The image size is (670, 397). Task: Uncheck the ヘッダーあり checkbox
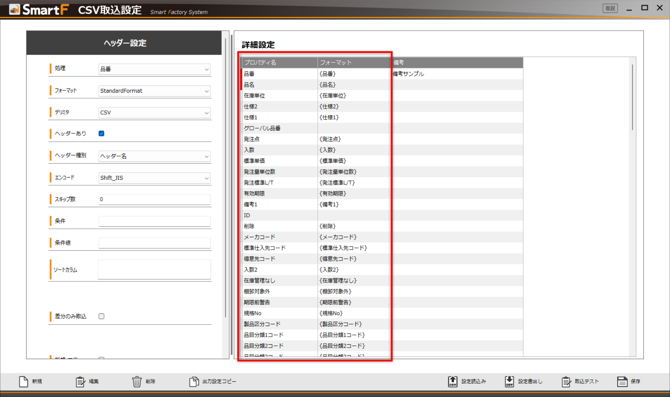point(102,133)
